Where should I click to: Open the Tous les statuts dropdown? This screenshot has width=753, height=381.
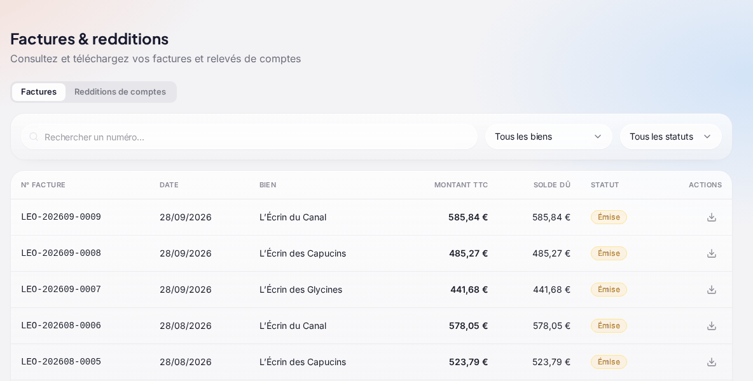tap(670, 137)
